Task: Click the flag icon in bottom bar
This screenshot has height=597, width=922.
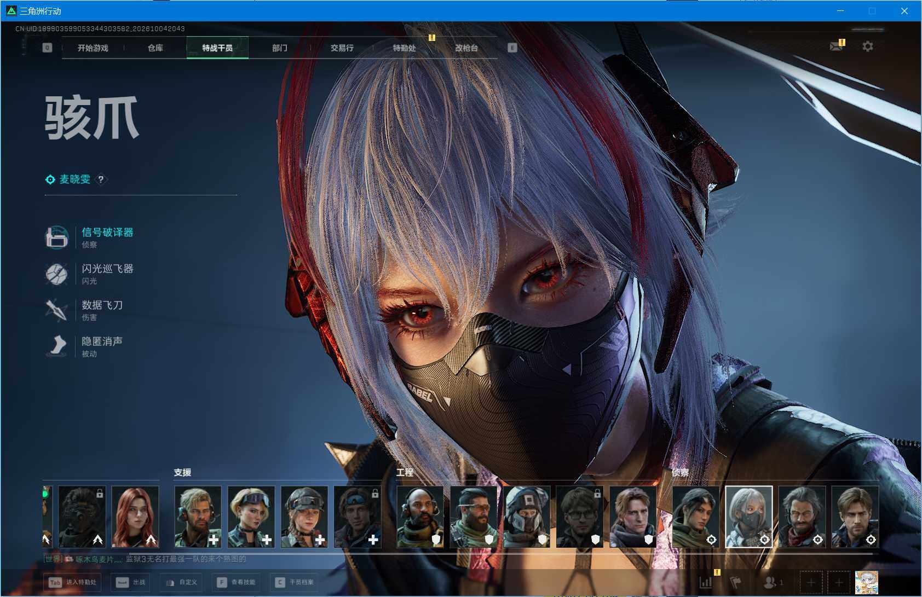Action: tap(736, 582)
